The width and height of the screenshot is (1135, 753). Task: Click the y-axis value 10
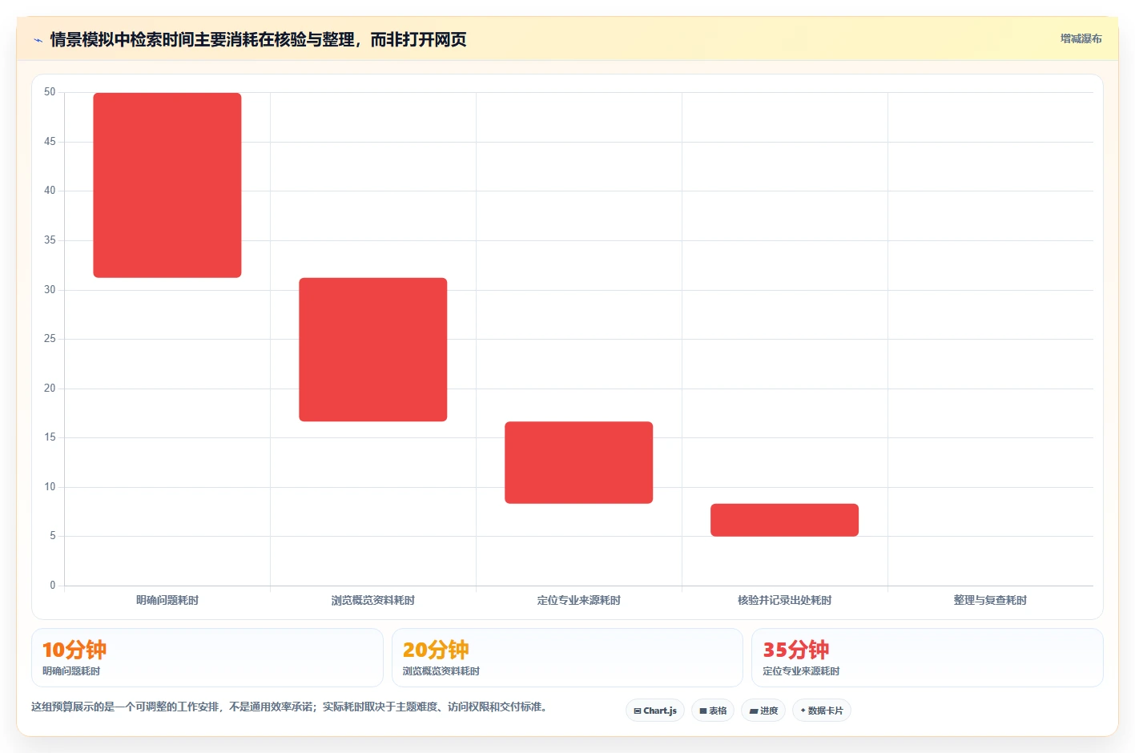[x=50, y=487]
